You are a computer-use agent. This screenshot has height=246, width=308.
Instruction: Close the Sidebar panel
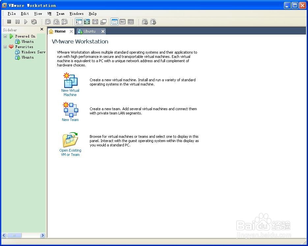[x=42, y=29]
